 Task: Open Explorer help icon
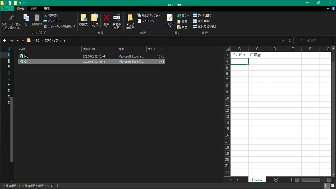tap(333, 9)
